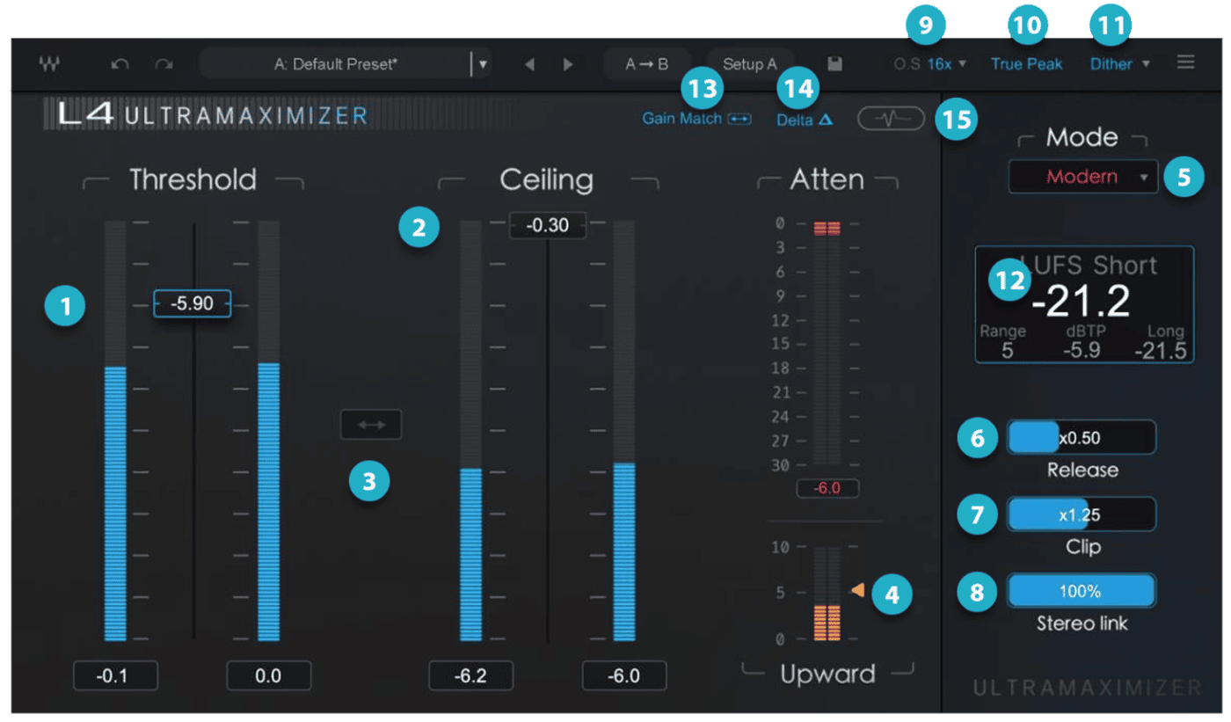1231x722 pixels.
Task: Click the Ceiling -0.30 handle
Action: [x=548, y=226]
